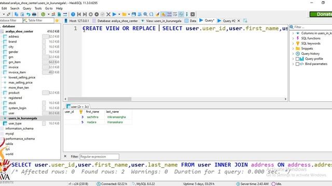Click the Reformat SQL broom icon
This screenshot has height=186, width=332.
[x=157, y=14]
